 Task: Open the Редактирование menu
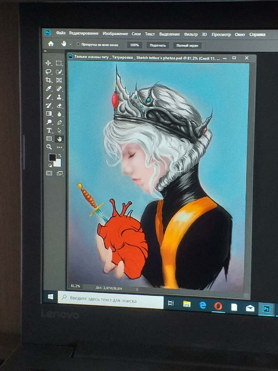(84, 33)
